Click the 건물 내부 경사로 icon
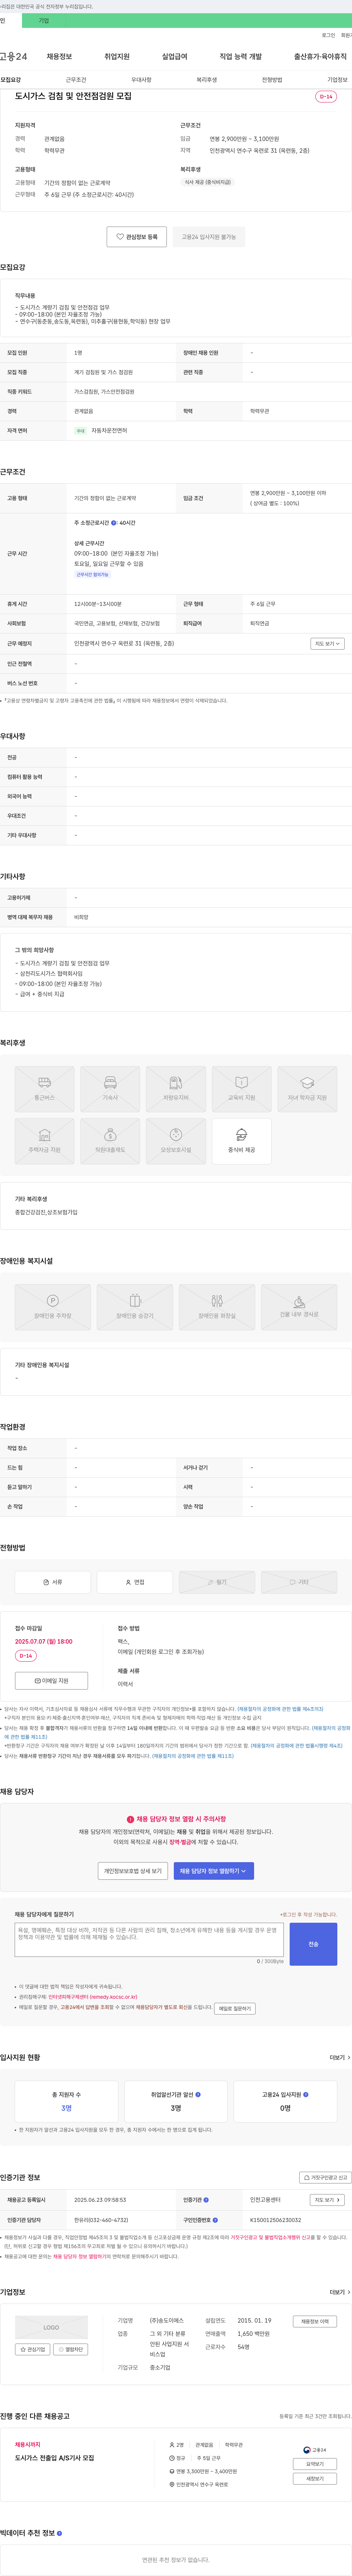 [x=299, y=1307]
